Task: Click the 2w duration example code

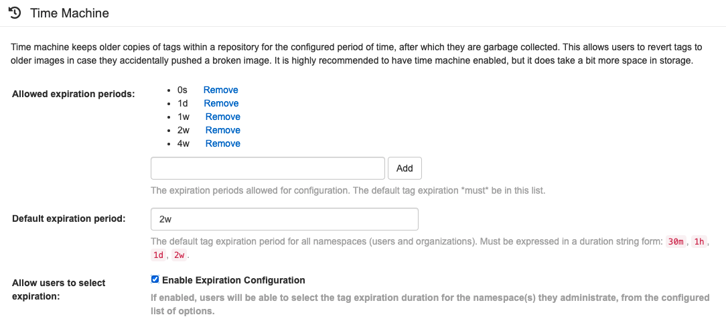Action: [x=179, y=255]
